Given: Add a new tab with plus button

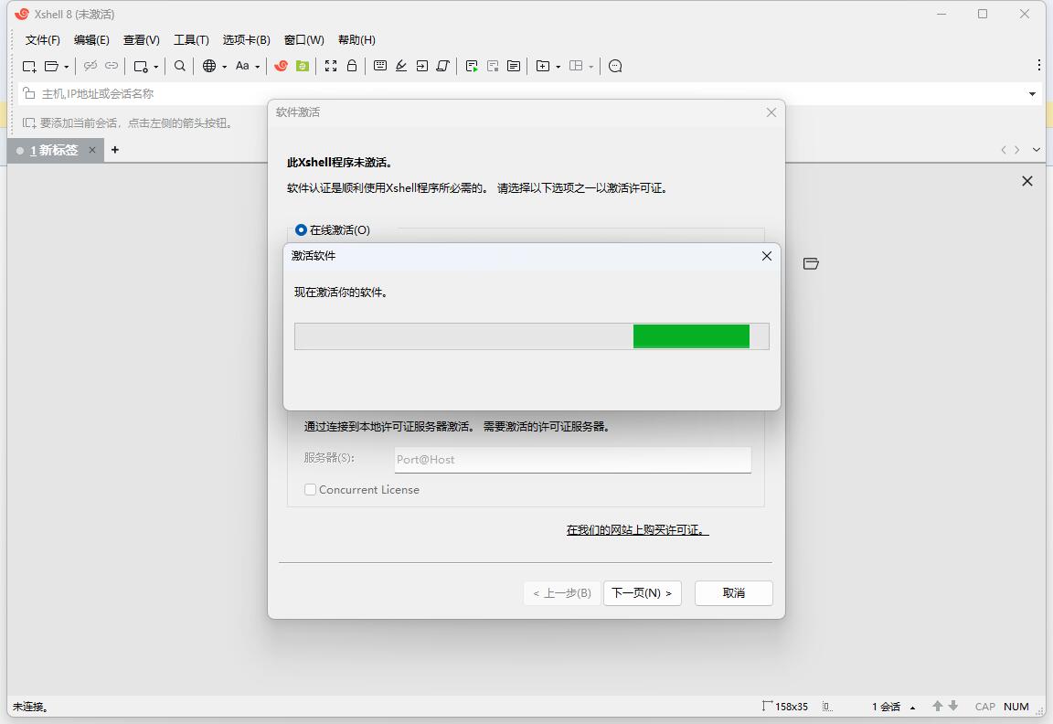Looking at the screenshot, I should 115,150.
